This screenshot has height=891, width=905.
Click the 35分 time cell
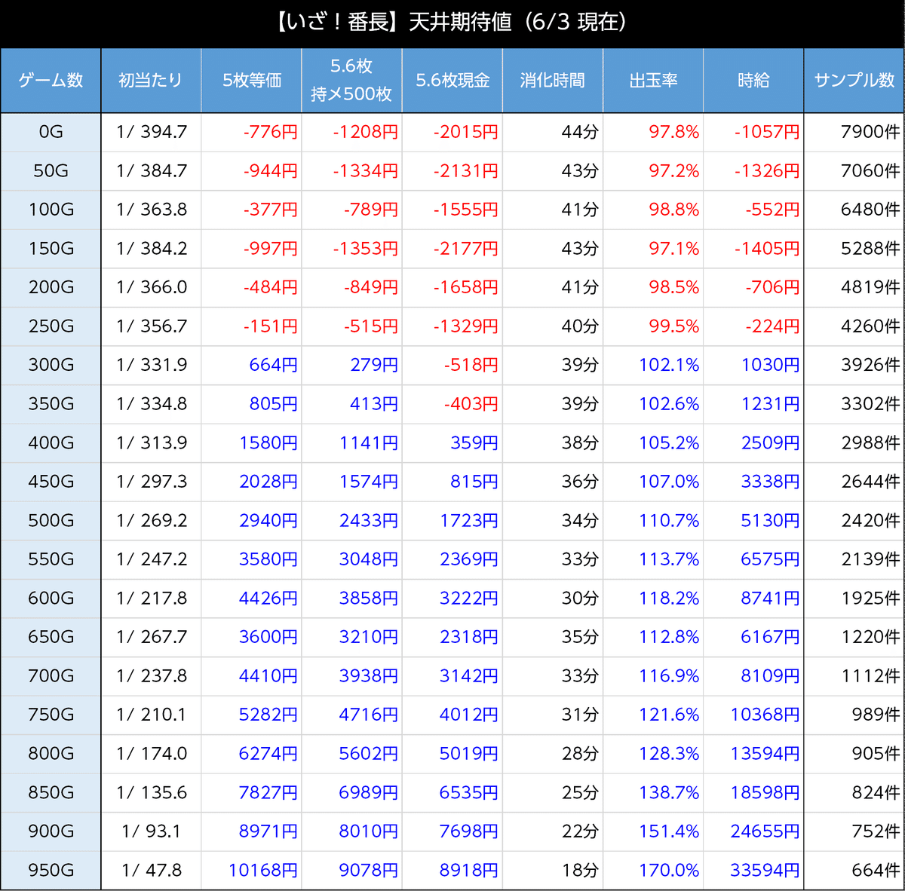(553, 637)
